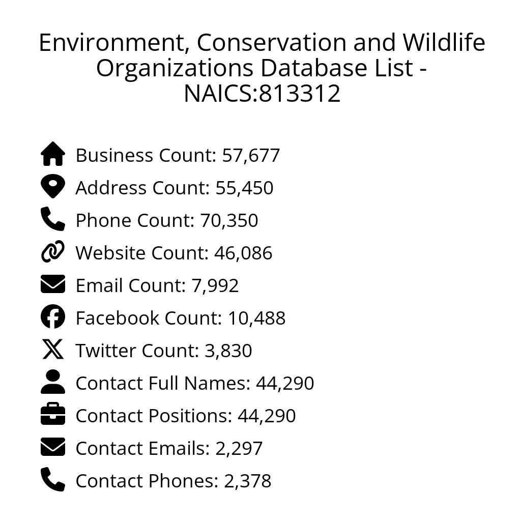The image size is (521, 521).
Task: Click the database list title heading
Action: click(262, 68)
